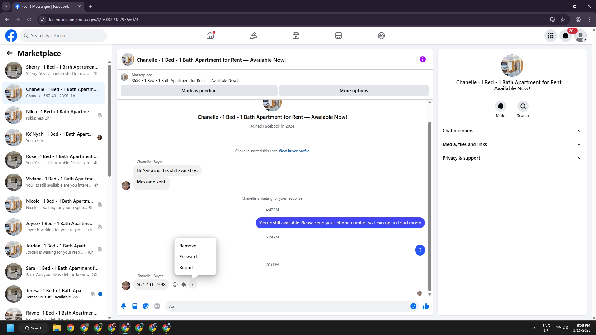This screenshot has height=335, width=596.
Task: Go to the Home feed icon
Action: [210, 36]
